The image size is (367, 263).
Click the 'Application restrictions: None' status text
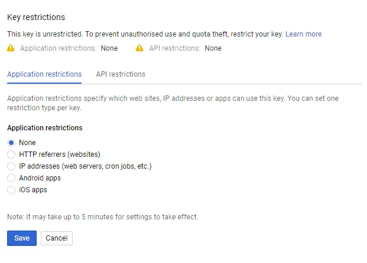tap(69, 48)
